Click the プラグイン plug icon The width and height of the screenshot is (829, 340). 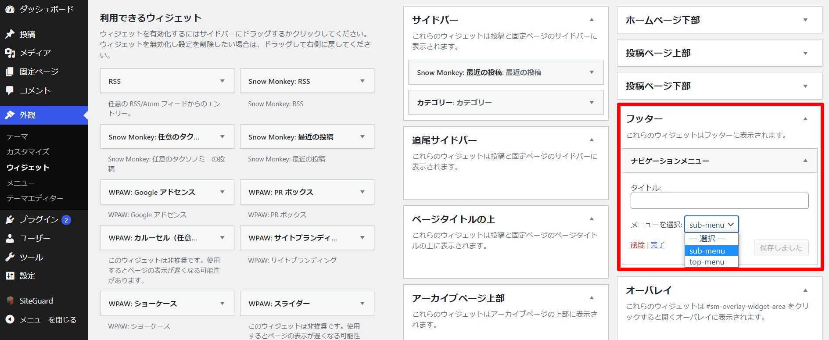[x=10, y=219]
